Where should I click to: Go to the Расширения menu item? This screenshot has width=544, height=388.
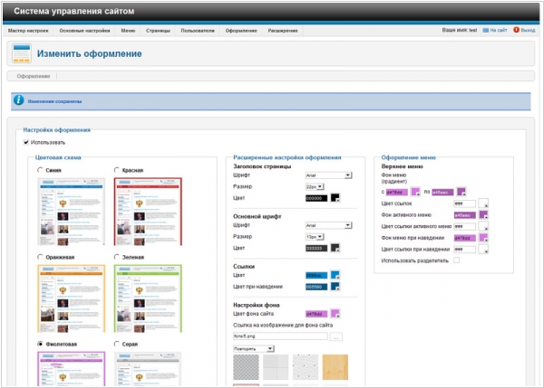pyautogui.click(x=282, y=30)
